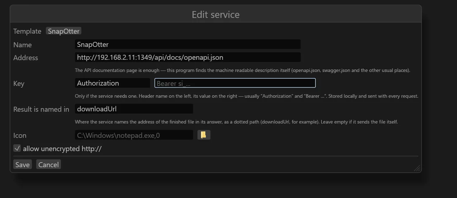Click the Edit service title bar

coord(216,14)
